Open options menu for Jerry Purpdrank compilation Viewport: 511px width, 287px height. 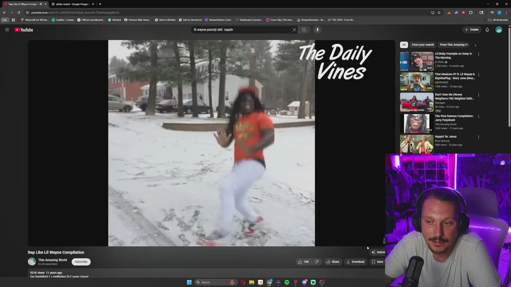(478, 116)
